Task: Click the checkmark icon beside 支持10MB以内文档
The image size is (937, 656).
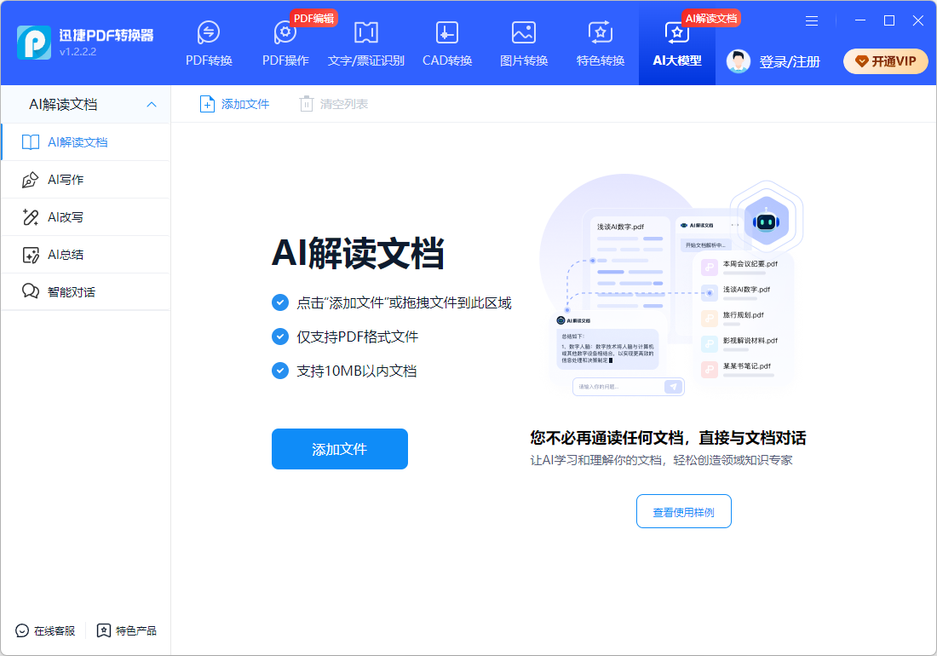Action: coord(280,371)
